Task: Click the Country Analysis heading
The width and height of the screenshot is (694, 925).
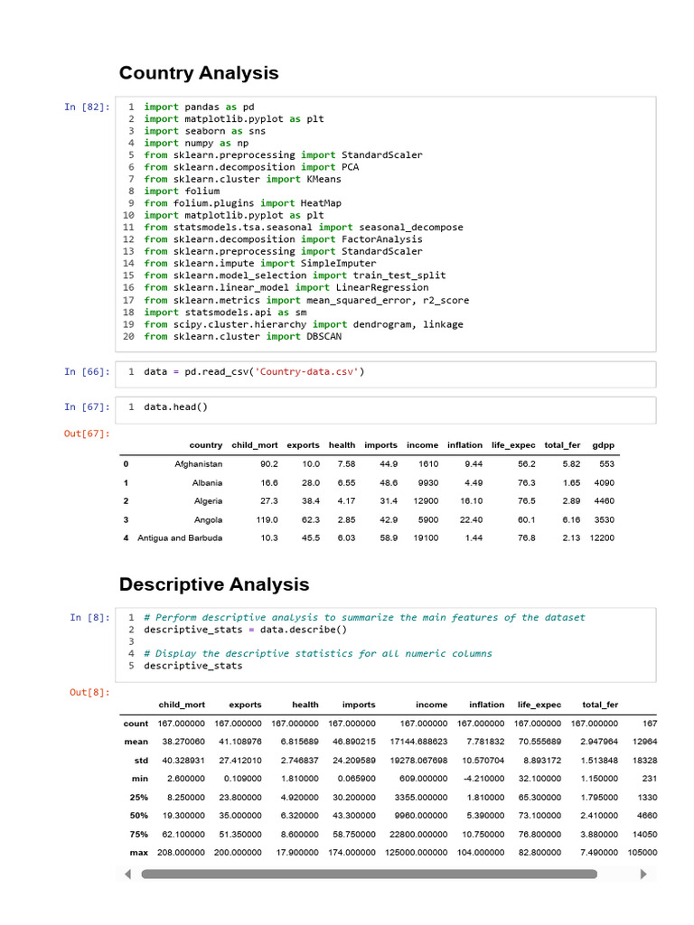Action: [199, 72]
